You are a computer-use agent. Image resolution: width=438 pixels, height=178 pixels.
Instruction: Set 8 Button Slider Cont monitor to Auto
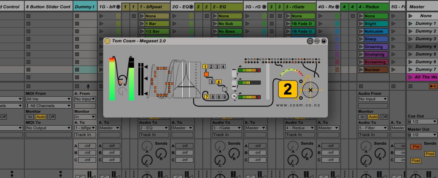(x=41, y=117)
